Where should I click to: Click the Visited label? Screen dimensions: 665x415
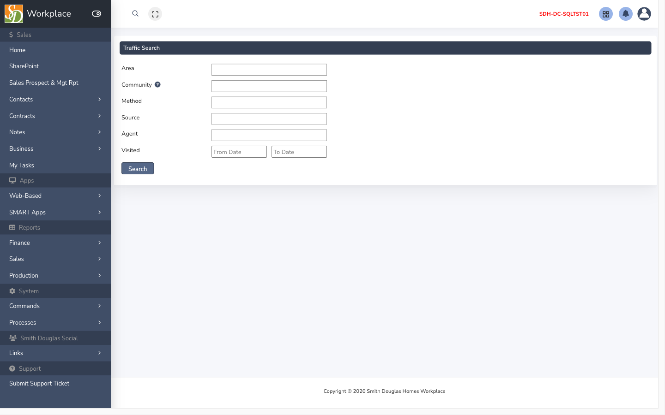(x=131, y=150)
